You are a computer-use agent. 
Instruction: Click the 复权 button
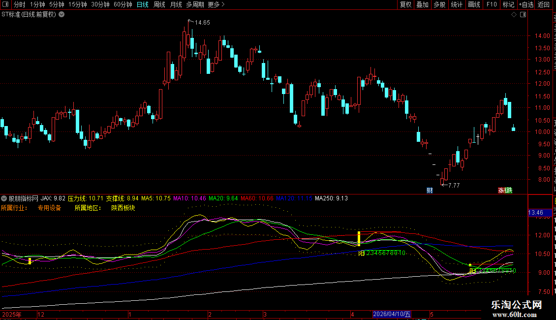coord(405,4)
